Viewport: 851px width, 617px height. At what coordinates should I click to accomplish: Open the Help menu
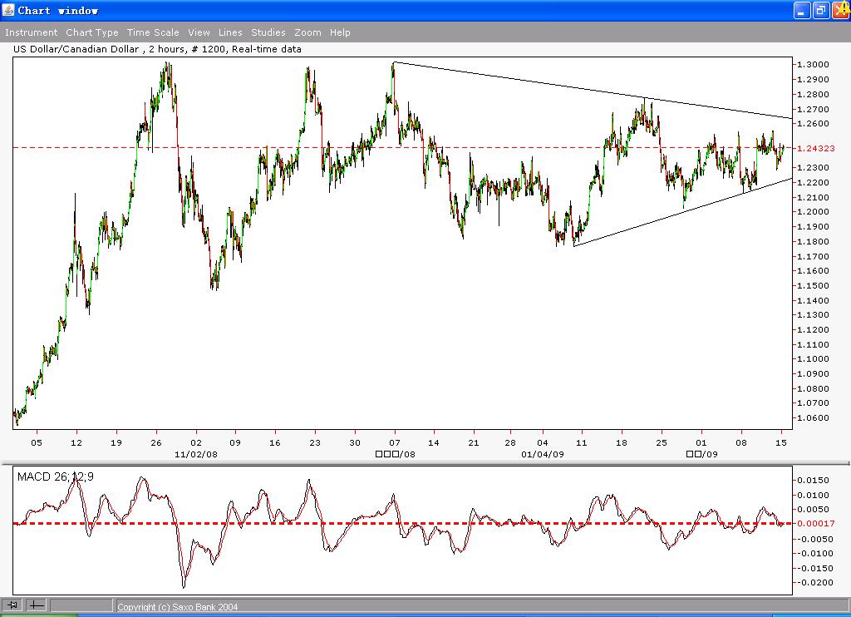click(x=340, y=32)
